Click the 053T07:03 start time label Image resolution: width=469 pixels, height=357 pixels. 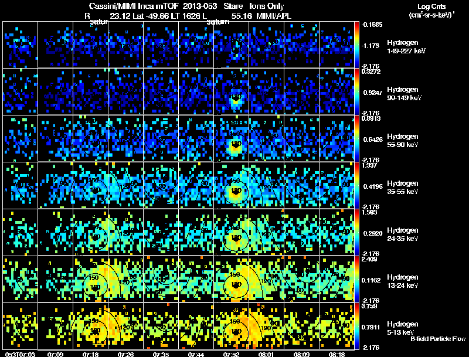click(x=20, y=354)
